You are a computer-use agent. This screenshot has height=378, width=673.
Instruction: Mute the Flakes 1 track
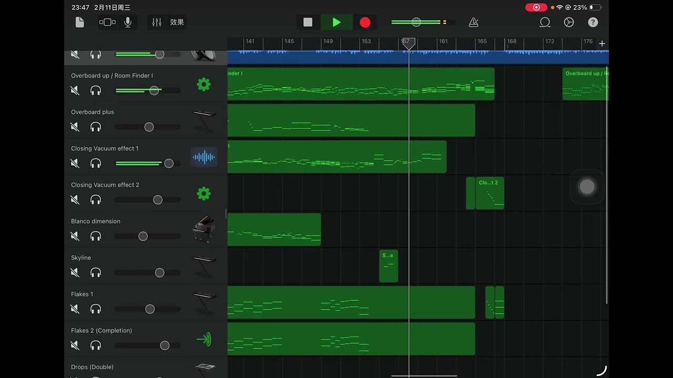[75, 309]
